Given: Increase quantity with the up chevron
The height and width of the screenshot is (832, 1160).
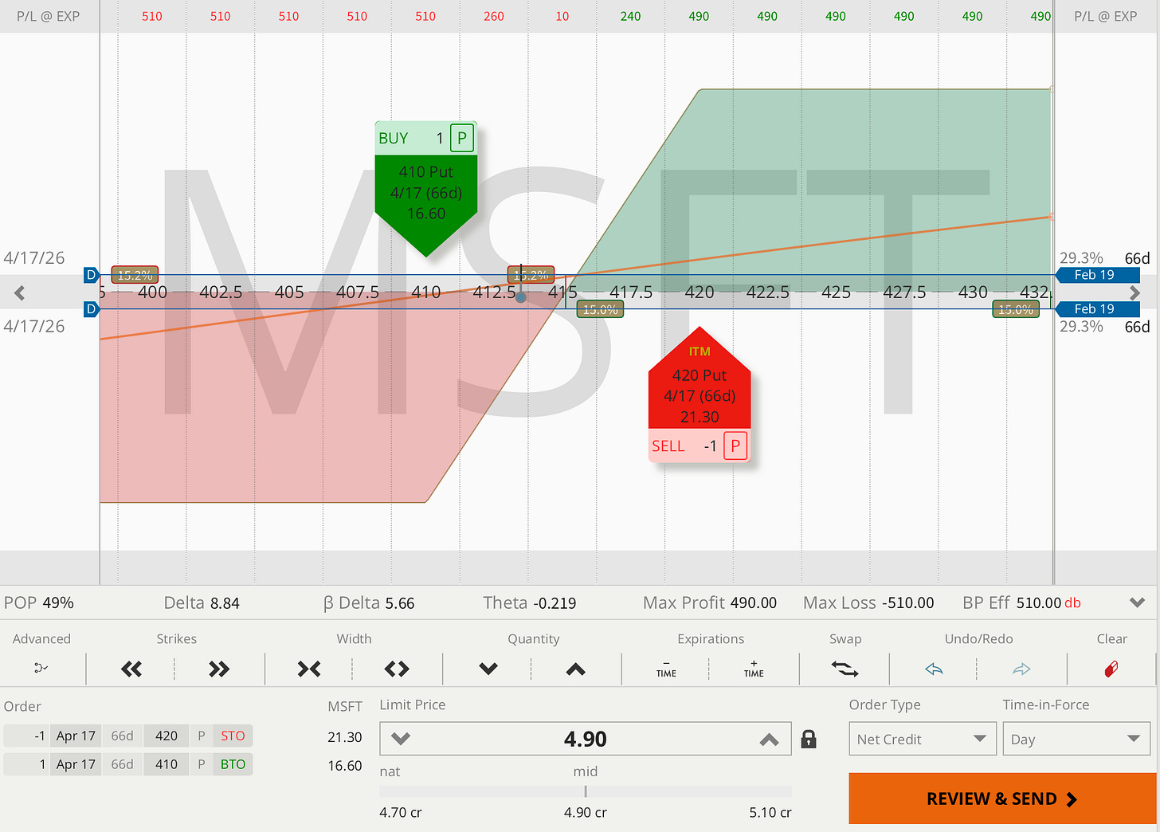Looking at the screenshot, I should tap(576, 669).
